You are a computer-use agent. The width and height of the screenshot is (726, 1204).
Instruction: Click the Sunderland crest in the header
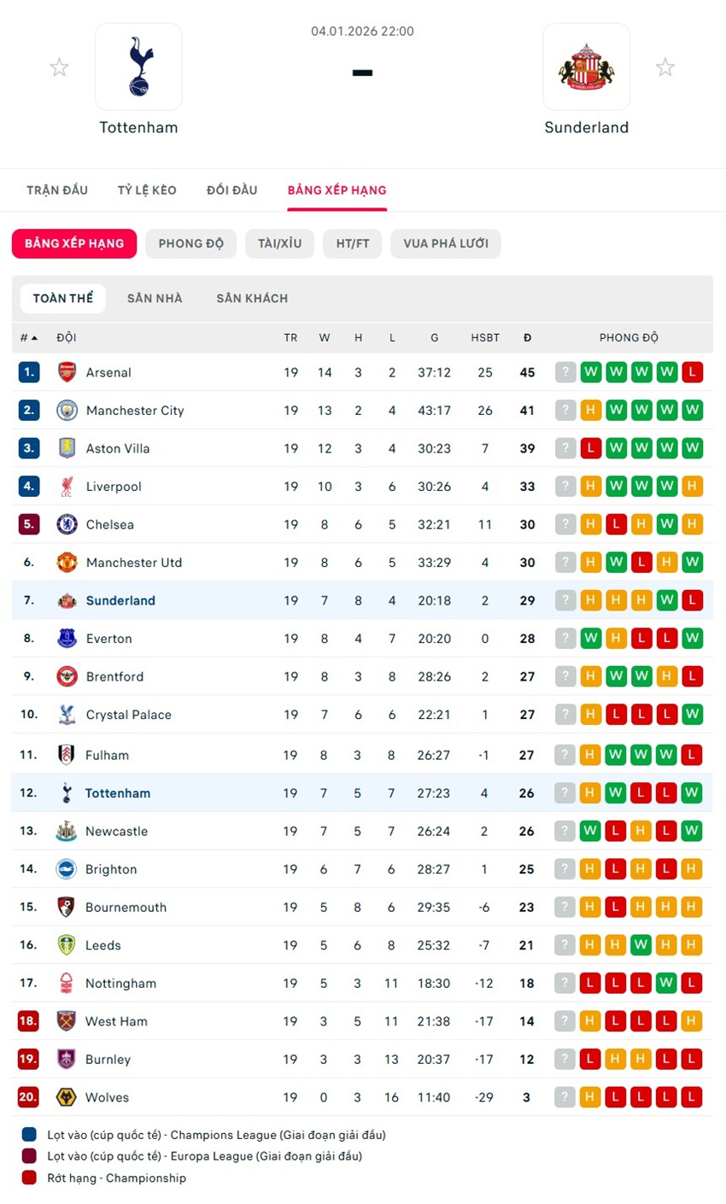pyautogui.click(x=586, y=67)
